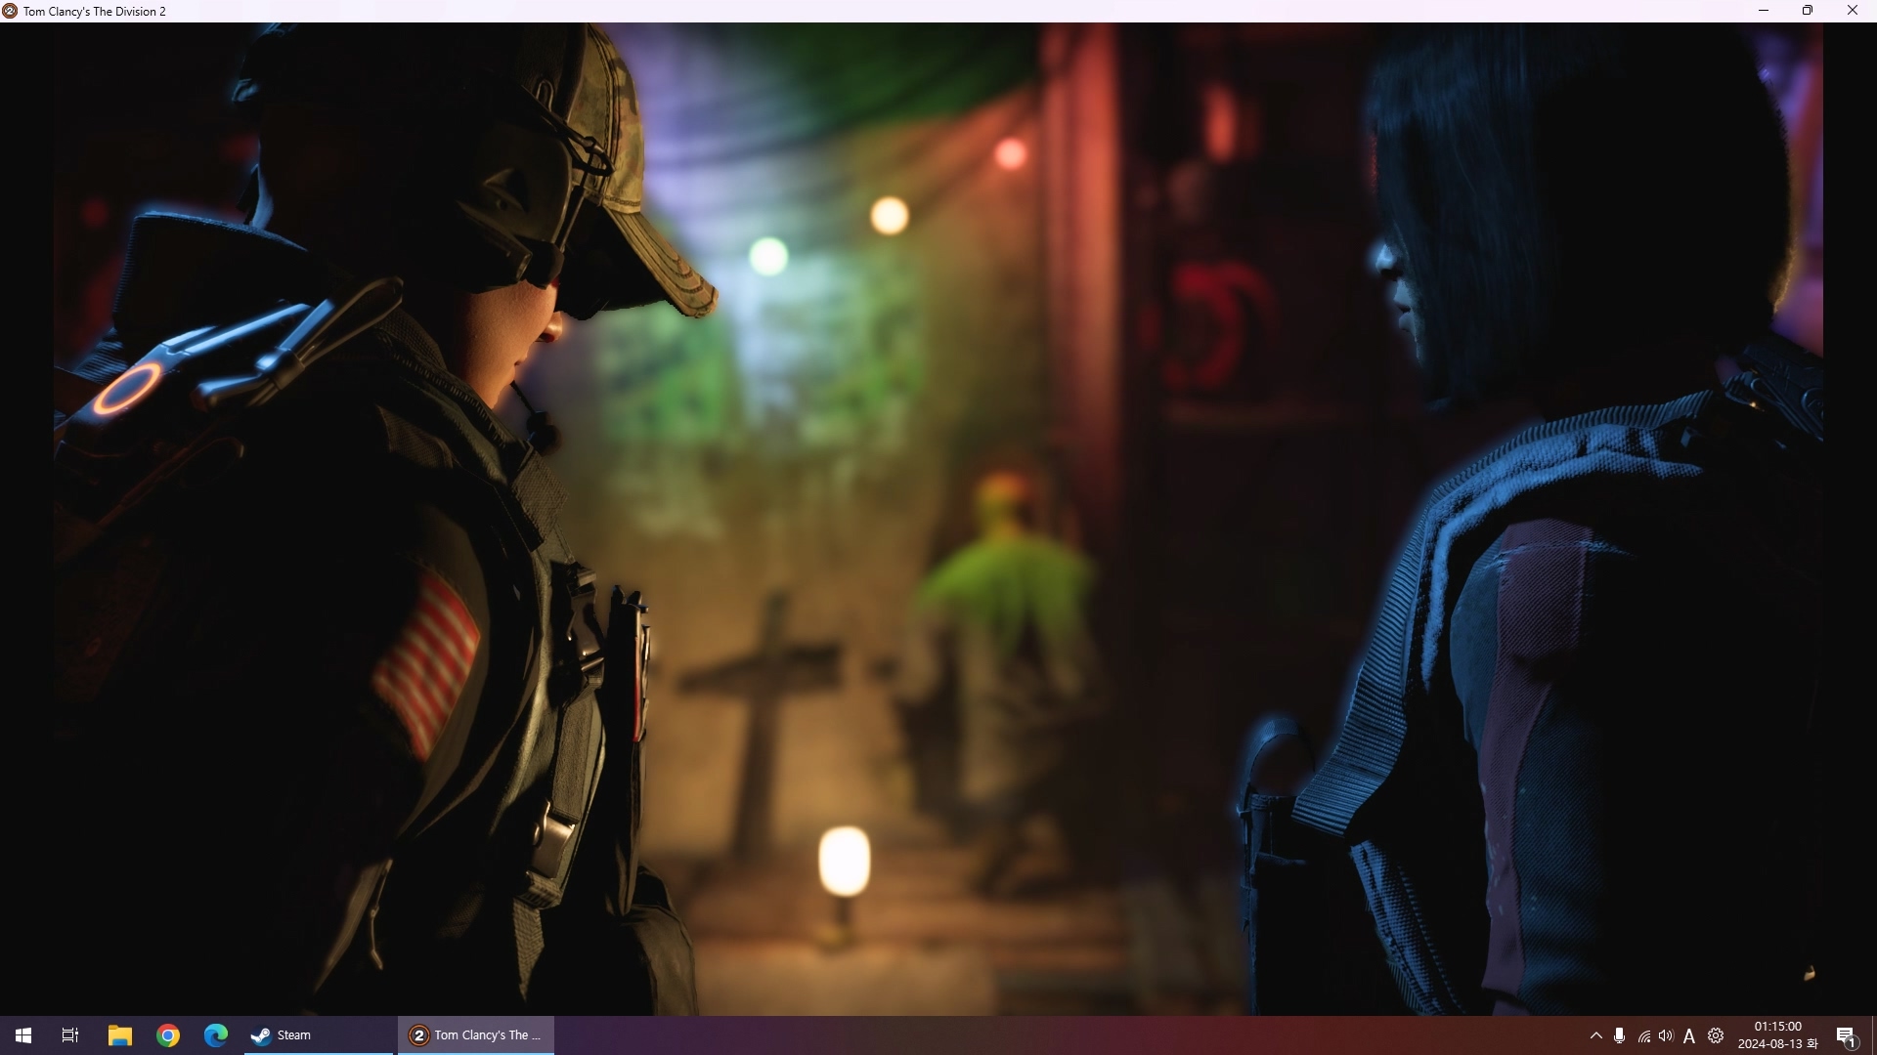The width and height of the screenshot is (1877, 1055).
Task: Minimize The Division 2 window
Action: [1764, 11]
